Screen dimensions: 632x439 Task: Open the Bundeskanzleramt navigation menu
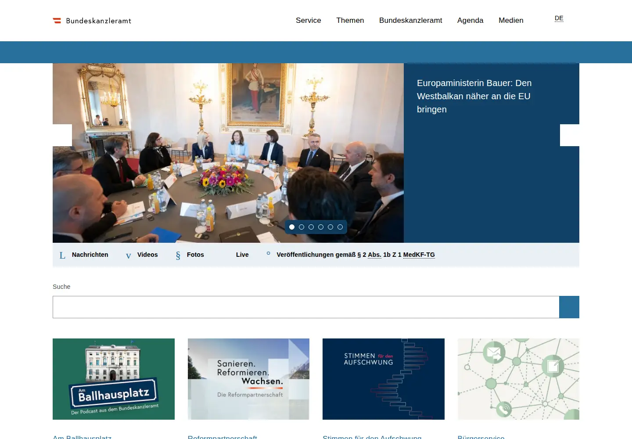pyautogui.click(x=410, y=20)
